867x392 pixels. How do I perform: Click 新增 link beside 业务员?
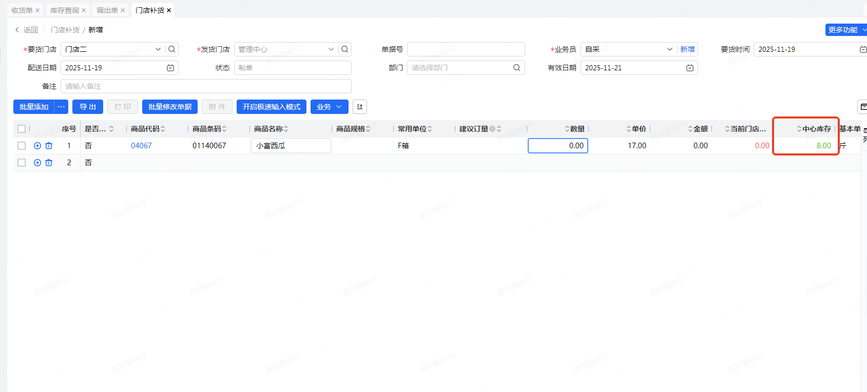click(x=687, y=49)
